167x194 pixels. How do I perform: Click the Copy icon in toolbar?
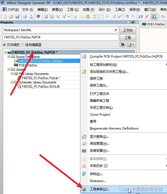[x=81, y=17]
